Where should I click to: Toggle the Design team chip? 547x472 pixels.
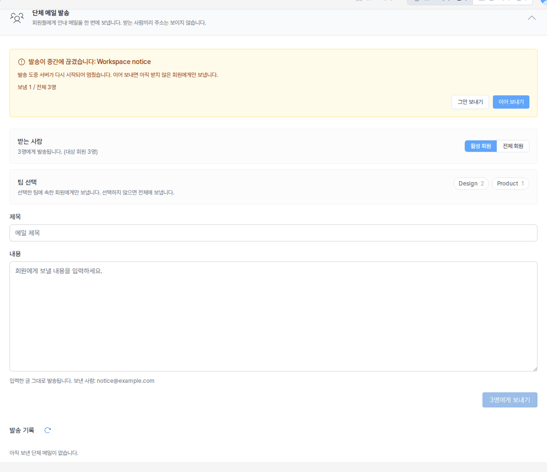[x=471, y=184]
